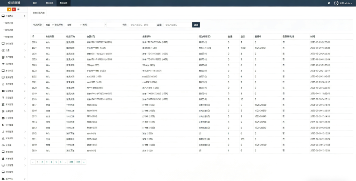Click the refresh icon in the top bar
356x181 pixels.
tap(329, 3)
